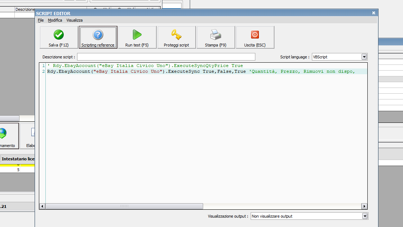Close the Script Editor window
This screenshot has width=403, height=227.
374,13
